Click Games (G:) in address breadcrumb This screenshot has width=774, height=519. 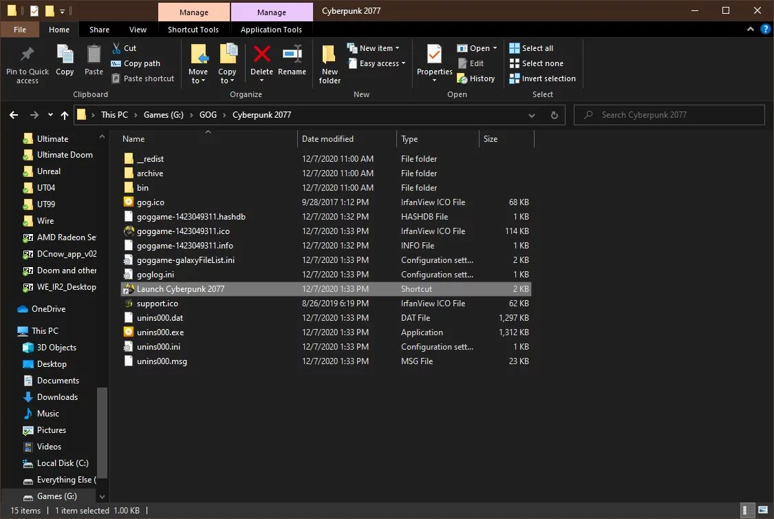tap(163, 115)
